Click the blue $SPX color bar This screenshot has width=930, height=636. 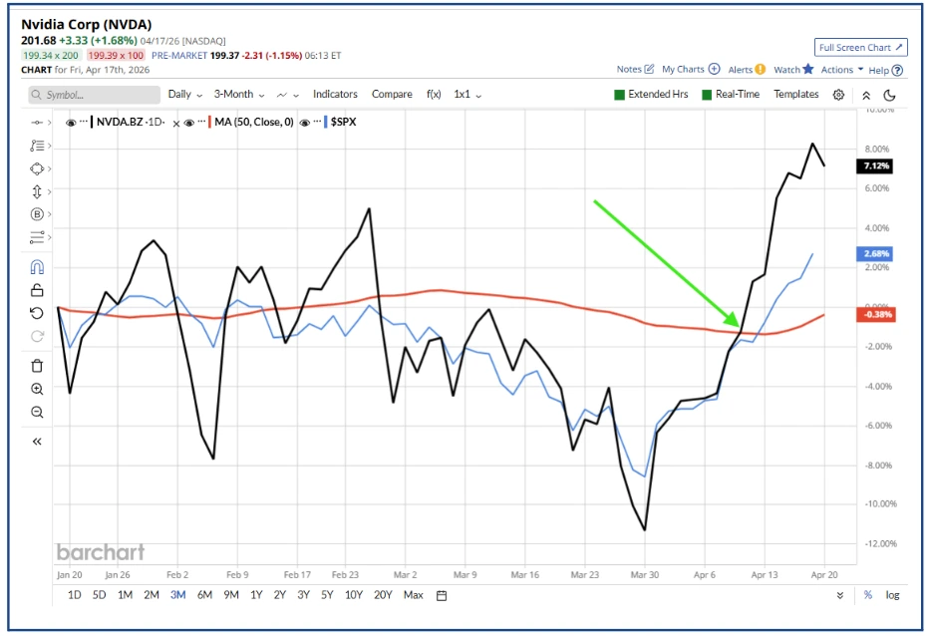(x=326, y=122)
